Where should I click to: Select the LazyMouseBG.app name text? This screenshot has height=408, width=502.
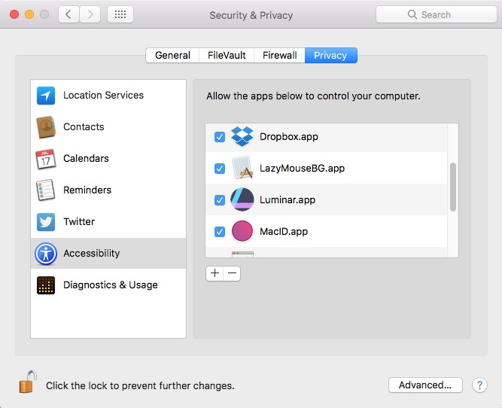(x=303, y=168)
